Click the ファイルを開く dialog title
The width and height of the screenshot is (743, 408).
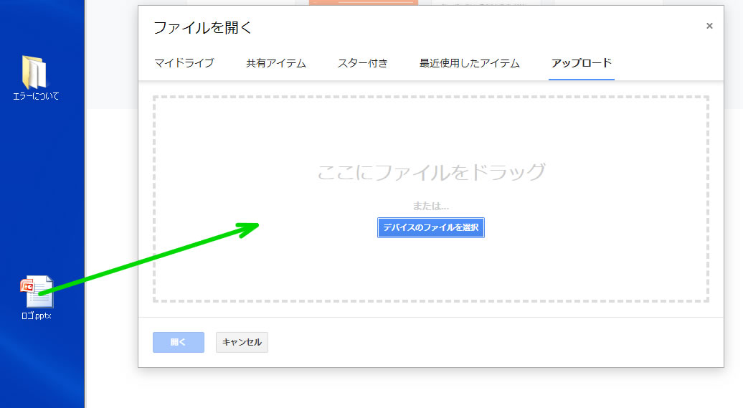click(203, 28)
